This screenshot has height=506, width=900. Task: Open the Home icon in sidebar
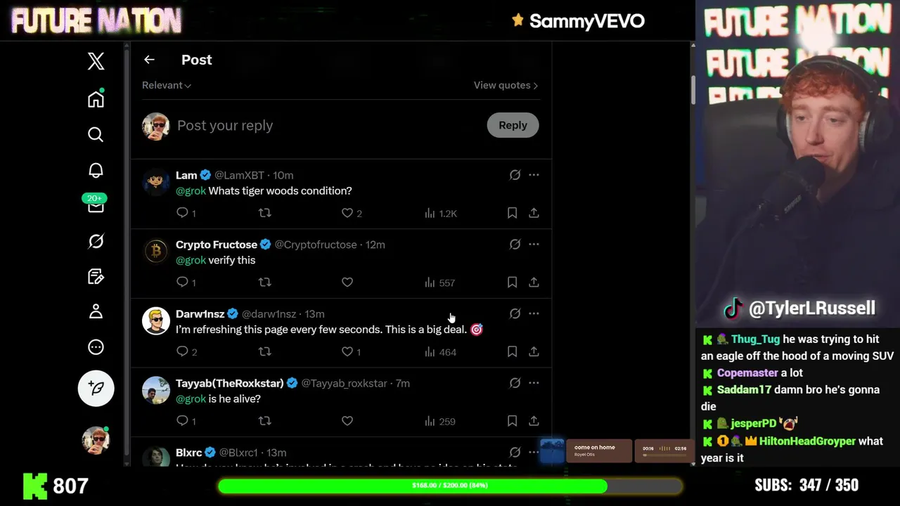(x=96, y=98)
